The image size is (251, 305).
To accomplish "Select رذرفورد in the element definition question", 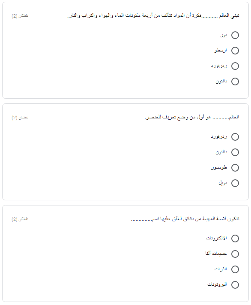I will pyautogui.click(x=235, y=137).
